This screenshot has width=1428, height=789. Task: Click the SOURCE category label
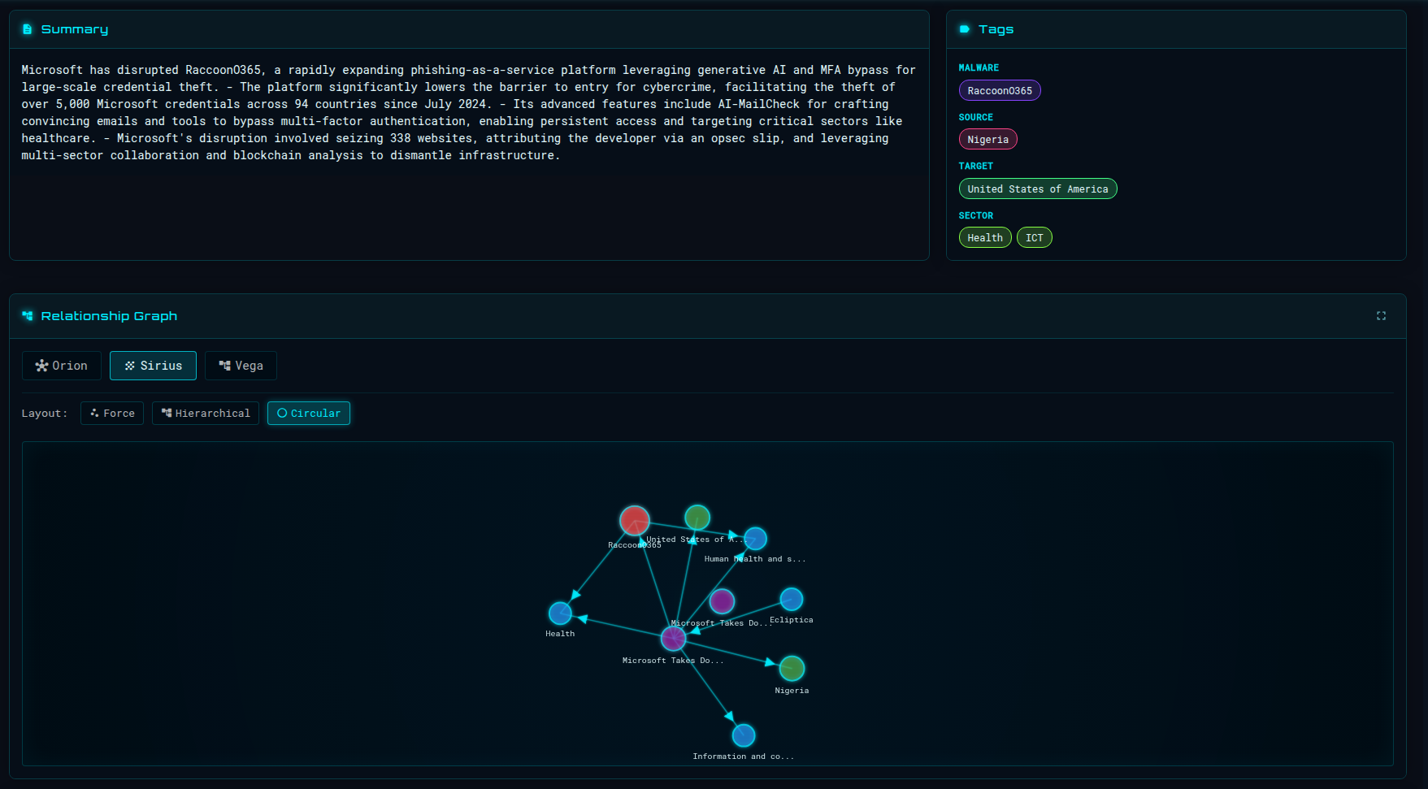[975, 118]
